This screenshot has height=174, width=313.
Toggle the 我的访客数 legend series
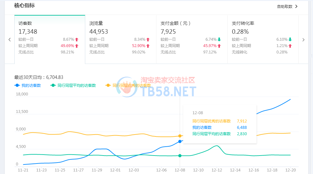click(x=28, y=85)
